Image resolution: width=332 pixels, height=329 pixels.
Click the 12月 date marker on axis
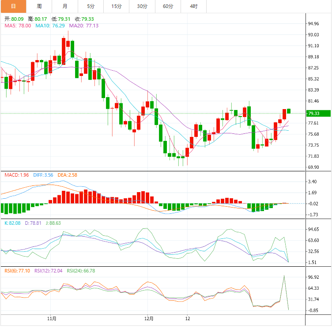point(149,318)
